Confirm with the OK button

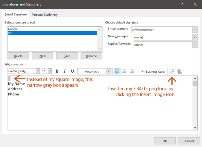pos(165,141)
